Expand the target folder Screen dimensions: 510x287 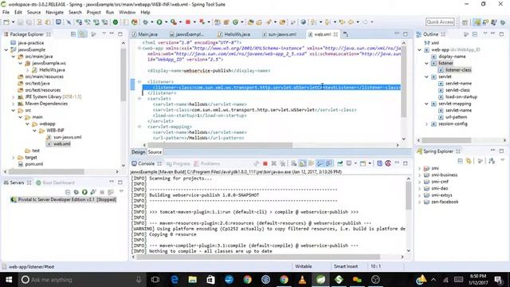point(14,158)
